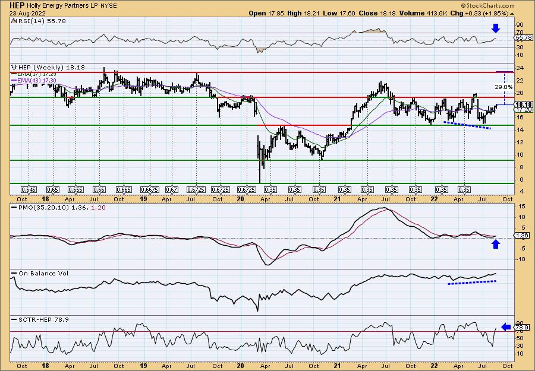
Task: Click the SCTR-HEP 78.9 legend label
Action: tap(43, 319)
